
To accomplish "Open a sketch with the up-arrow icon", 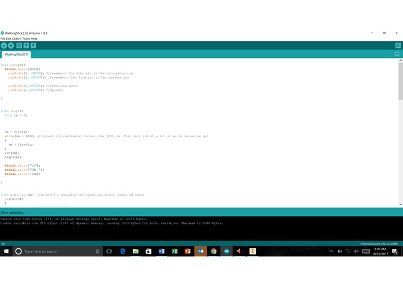I will tap(26, 46).
